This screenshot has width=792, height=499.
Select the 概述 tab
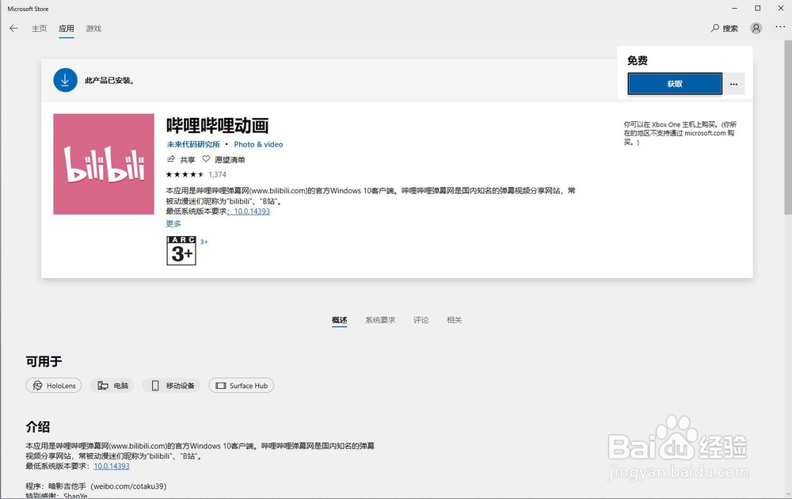tap(340, 320)
